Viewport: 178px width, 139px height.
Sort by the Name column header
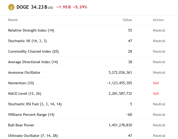click(x=13, y=20)
